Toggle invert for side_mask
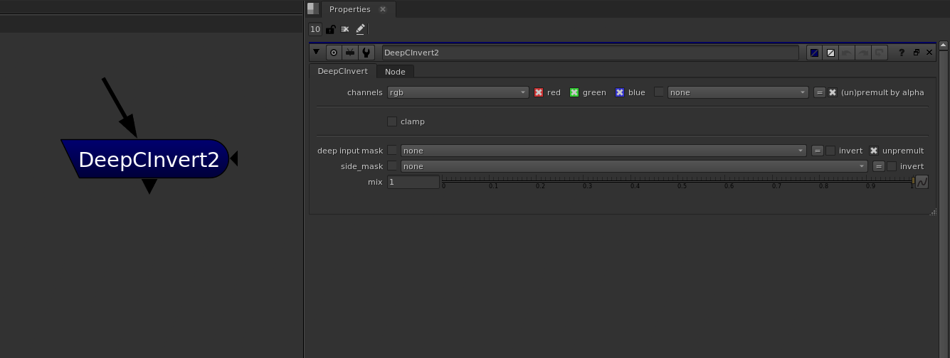This screenshot has height=358, width=950. point(891,166)
